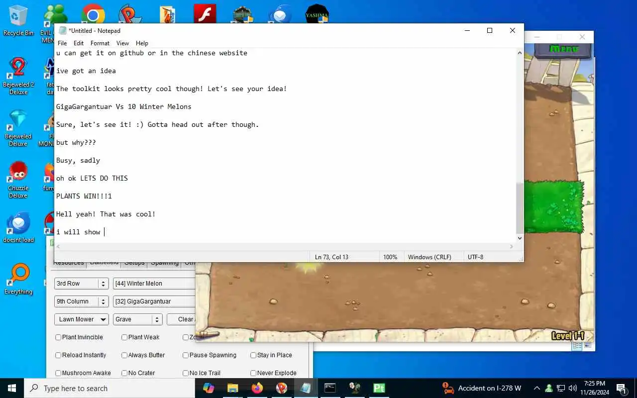This screenshot has width=637, height=398.
Task: Open the GigaGargantuar zombie dropdown
Action: (154, 301)
